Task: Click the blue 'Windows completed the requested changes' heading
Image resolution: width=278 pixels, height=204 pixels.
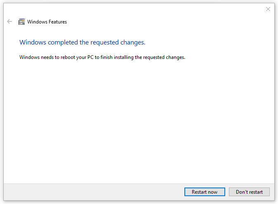Action: (82, 42)
